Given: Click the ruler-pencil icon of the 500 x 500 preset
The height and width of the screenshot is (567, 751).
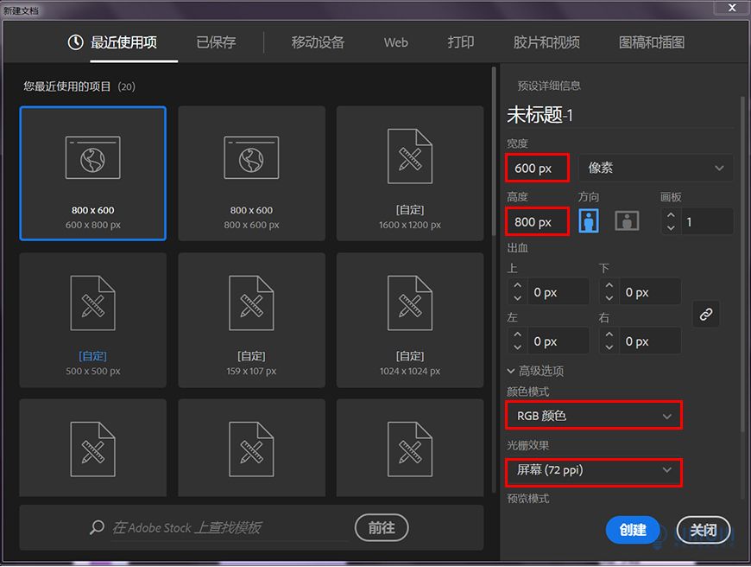Looking at the screenshot, I should (x=93, y=303).
